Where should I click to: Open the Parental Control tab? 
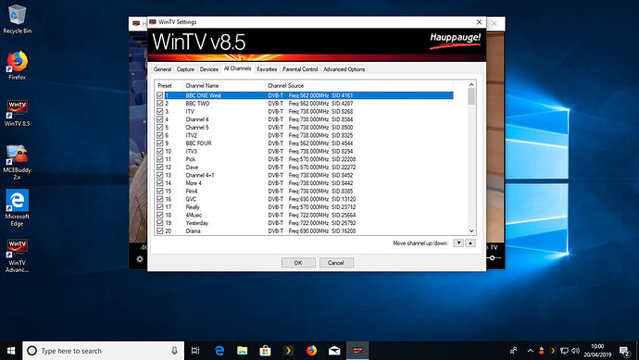click(x=300, y=69)
